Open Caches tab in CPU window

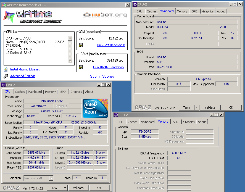coord(20,92)
